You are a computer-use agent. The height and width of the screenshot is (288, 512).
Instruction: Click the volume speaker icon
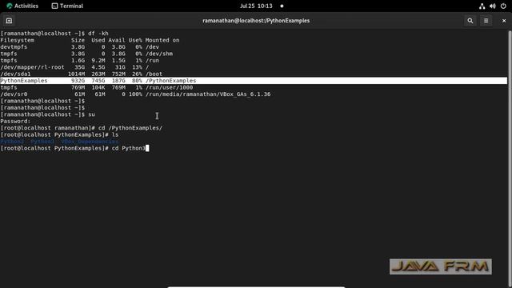pyautogui.click(x=493, y=6)
